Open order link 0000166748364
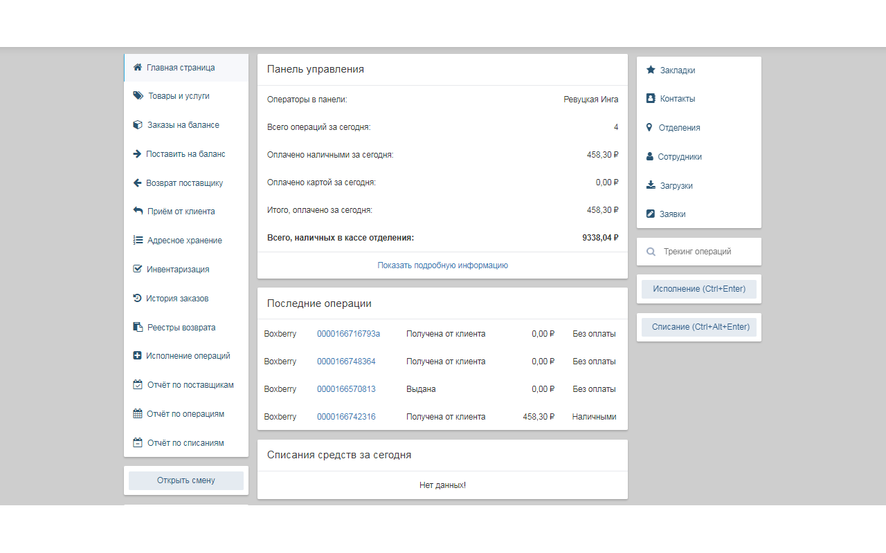Viewport: 886px width, 553px height. (346, 362)
